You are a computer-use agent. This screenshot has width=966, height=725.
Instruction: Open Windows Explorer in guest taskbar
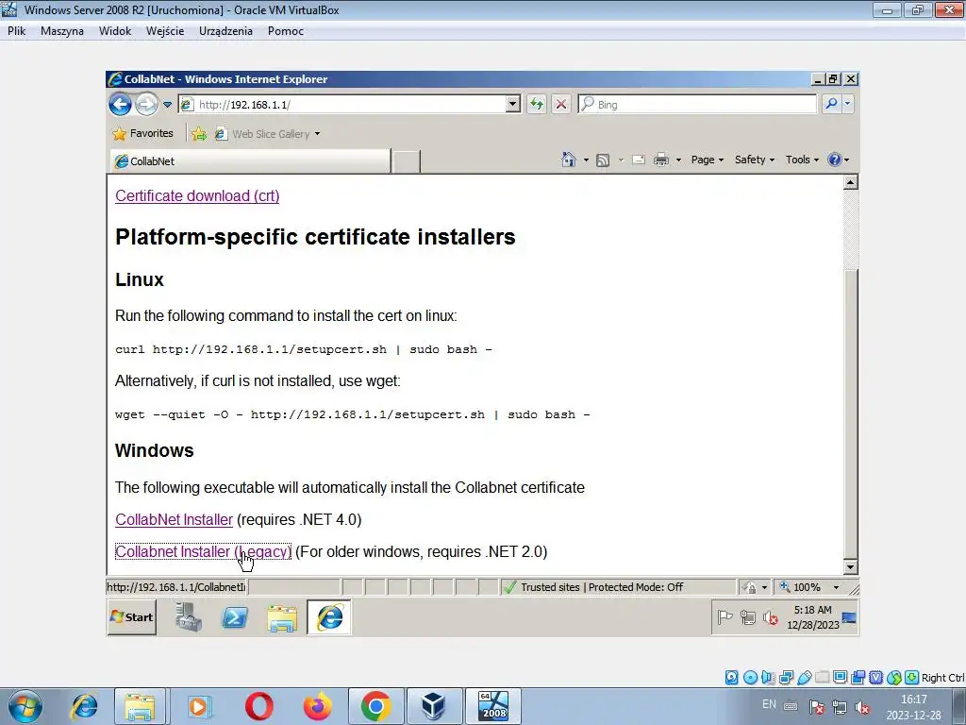[281, 617]
